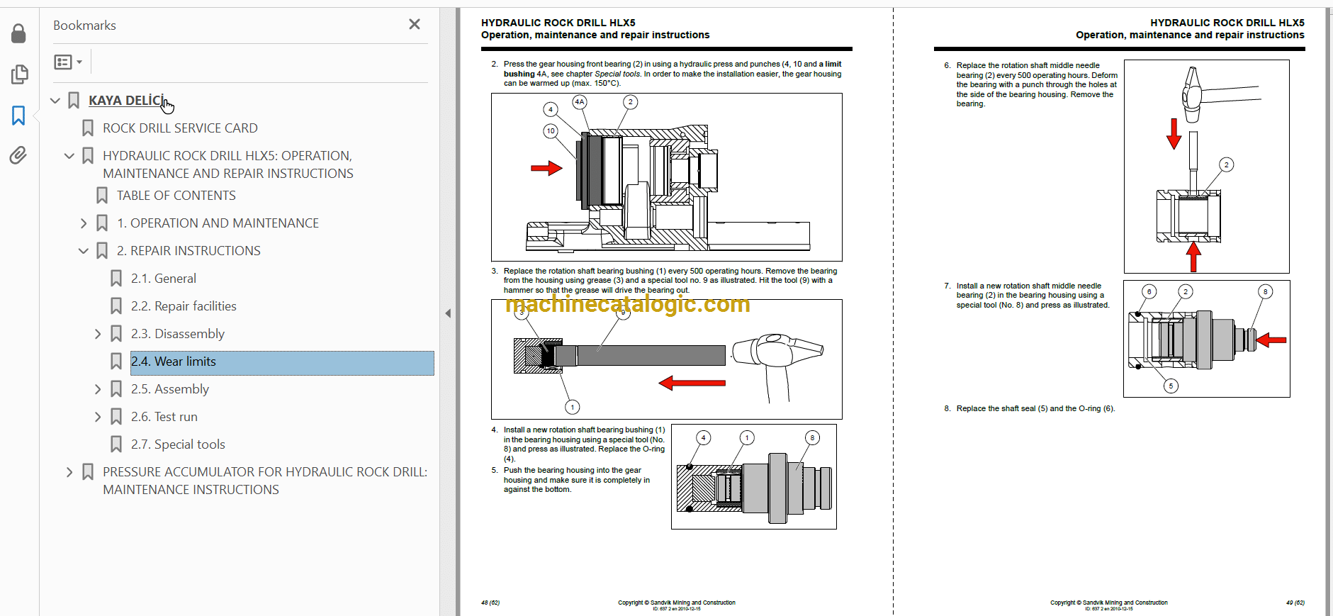The height and width of the screenshot is (616, 1333).
Task: Toggle the Bookmarks panel icon
Action: tap(19, 116)
